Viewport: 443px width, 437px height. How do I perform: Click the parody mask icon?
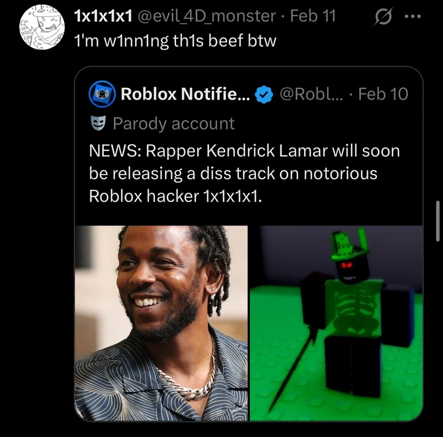98,124
